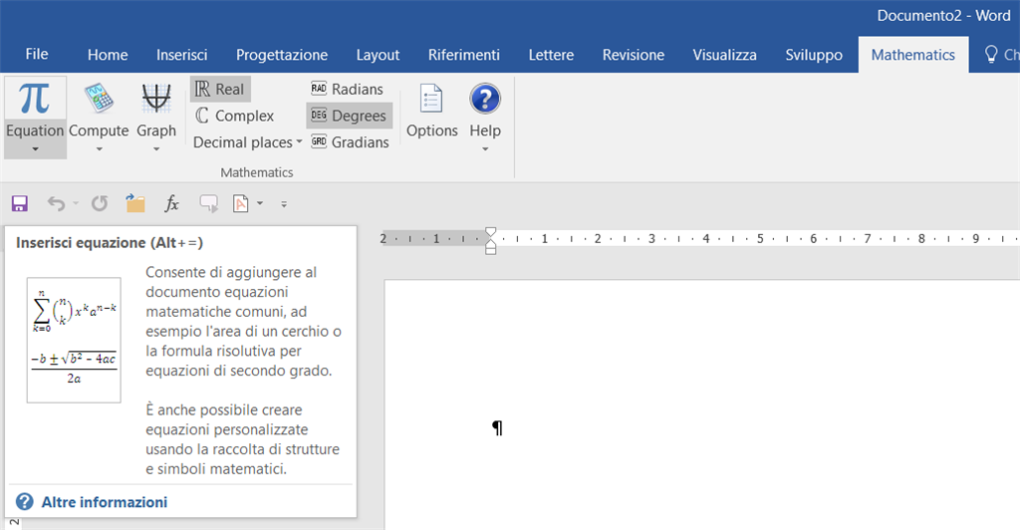
Task: Switch to the Revisione tab
Action: [x=633, y=55]
